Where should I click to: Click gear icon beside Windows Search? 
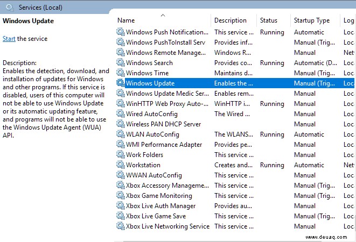121,62
